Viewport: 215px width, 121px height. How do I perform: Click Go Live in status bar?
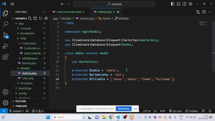click(x=175, y=111)
